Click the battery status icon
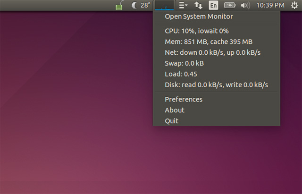The width and height of the screenshot is (302, 194). pos(230,6)
